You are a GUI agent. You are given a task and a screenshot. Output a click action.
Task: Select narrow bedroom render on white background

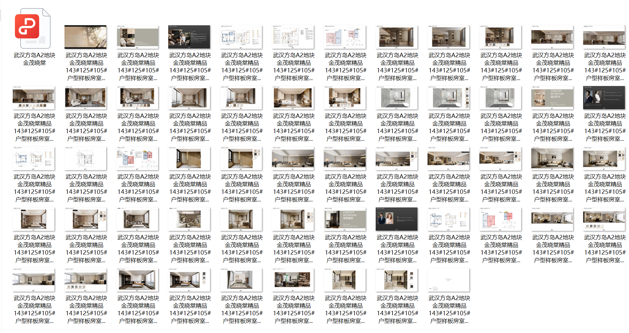point(241,280)
